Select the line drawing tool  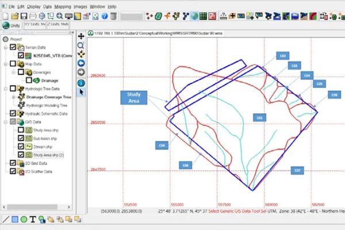click(6, 219)
